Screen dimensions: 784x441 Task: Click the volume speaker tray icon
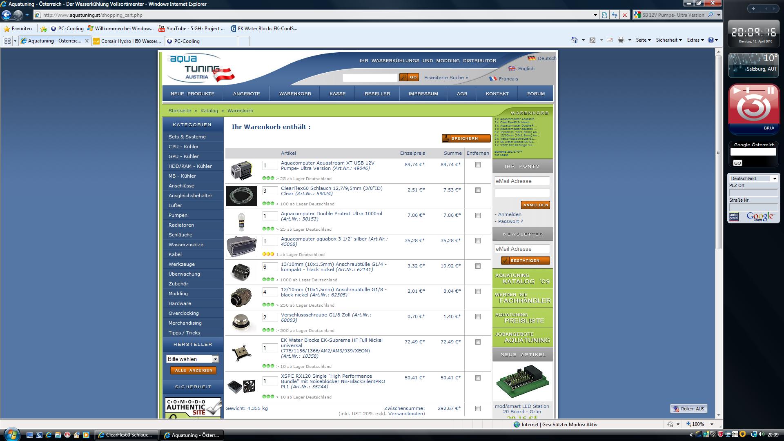click(x=762, y=434)
